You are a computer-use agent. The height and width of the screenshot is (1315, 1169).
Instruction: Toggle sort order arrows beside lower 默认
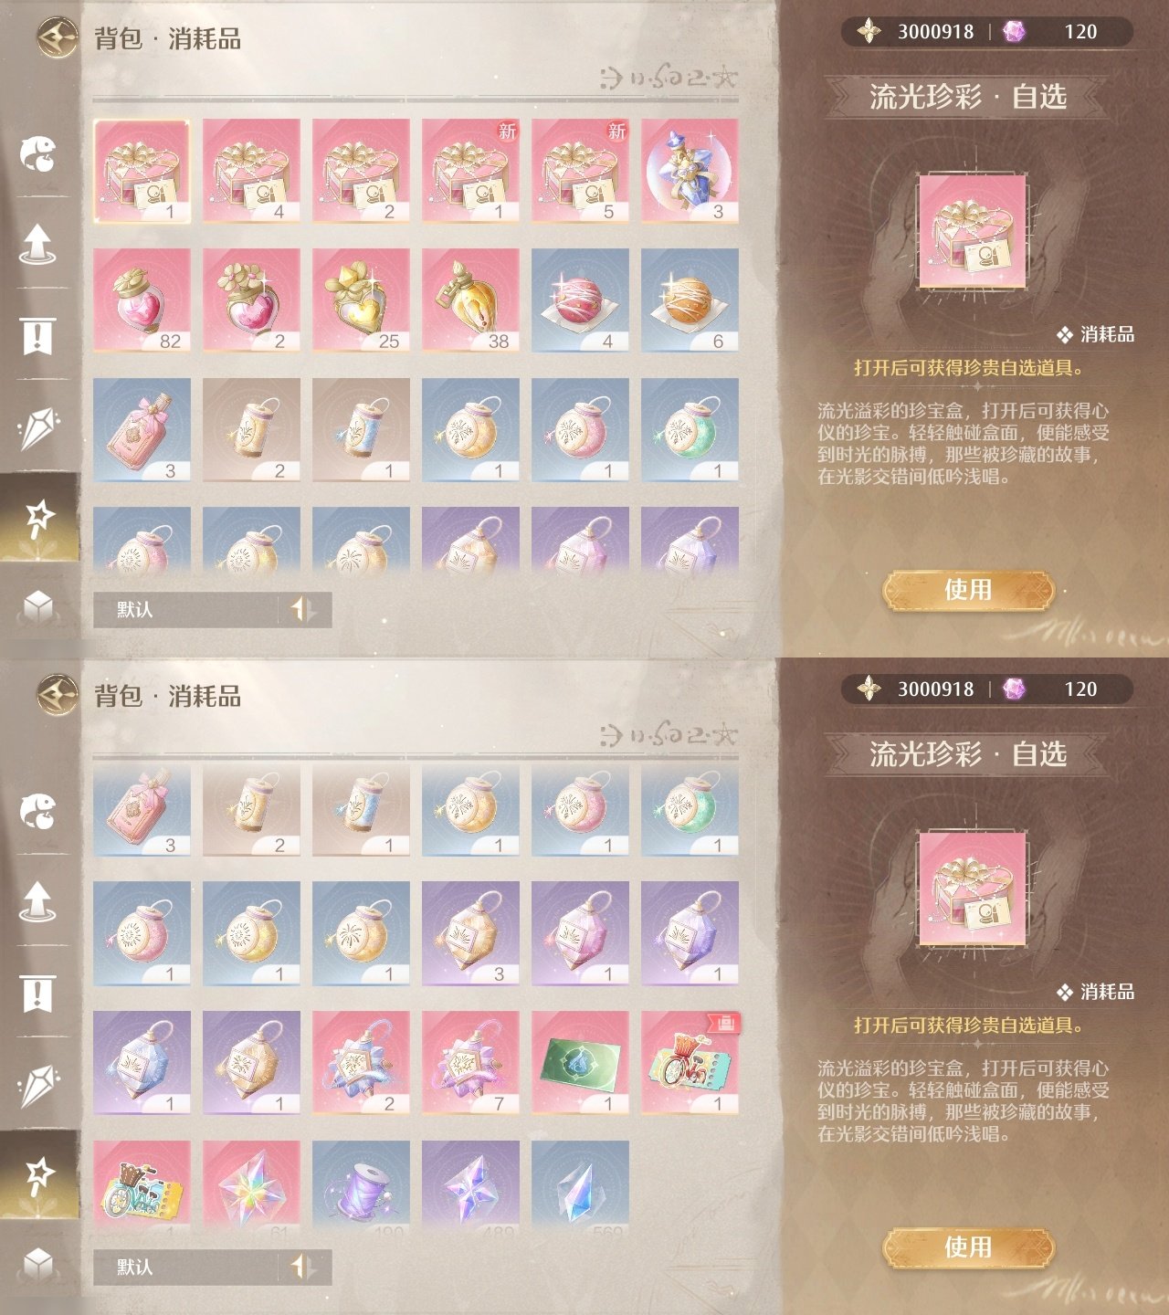pyautogui.click(x=304, y=1268)
